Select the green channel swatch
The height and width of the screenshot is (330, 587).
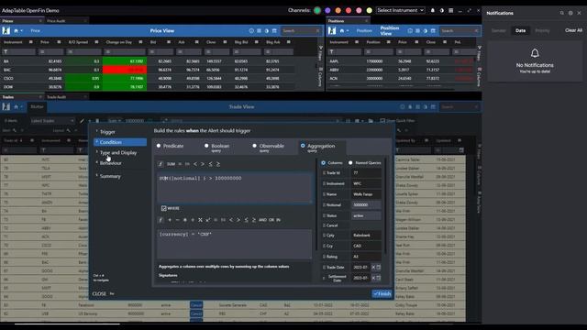pos(317,10)
